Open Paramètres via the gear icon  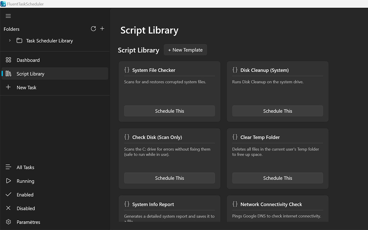pos(8,222)
